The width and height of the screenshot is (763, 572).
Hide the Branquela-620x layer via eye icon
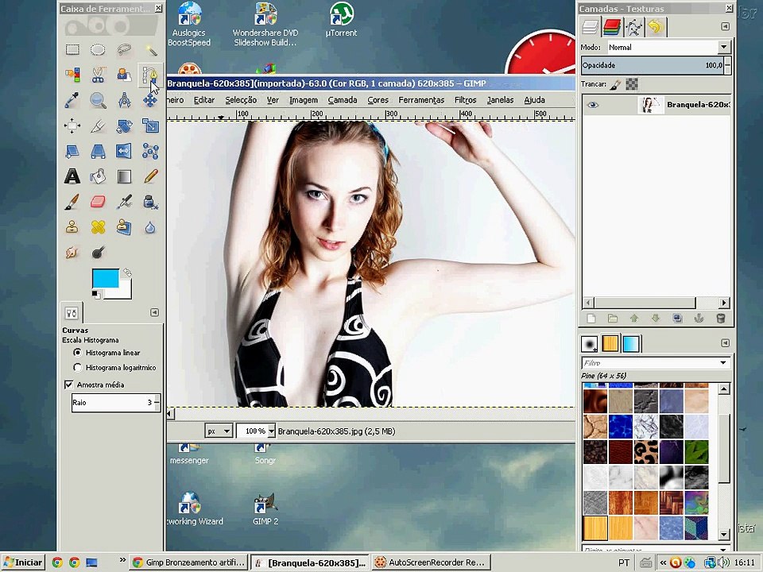click(593, 105)
